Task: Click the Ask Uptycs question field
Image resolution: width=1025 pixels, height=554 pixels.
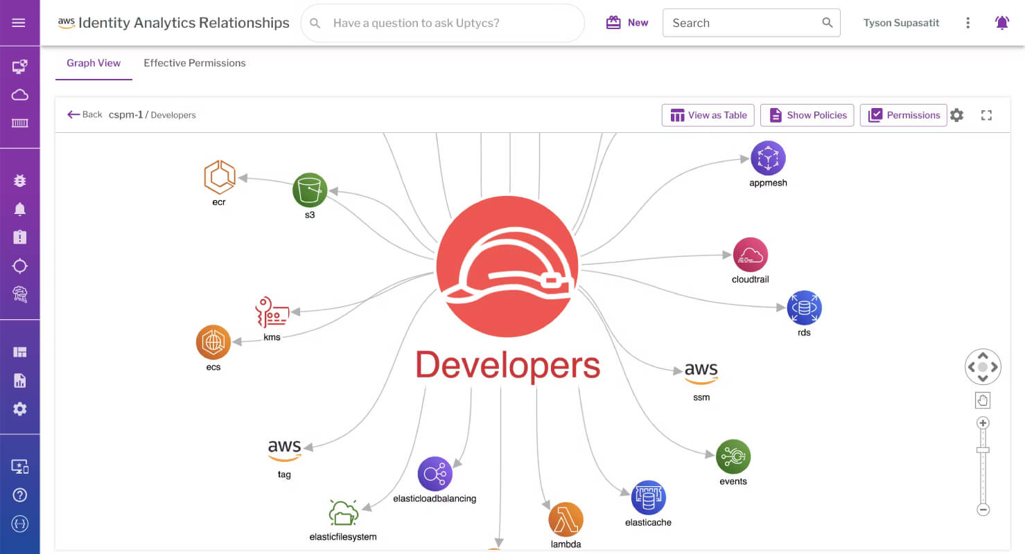Action: click(x=442, y=23)
